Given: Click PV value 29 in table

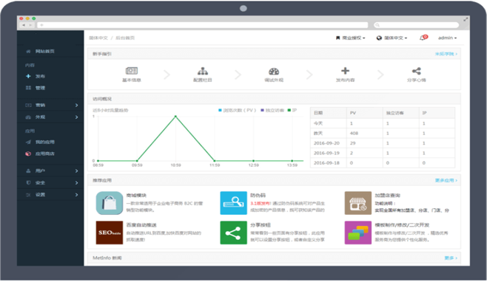Looking at the screenshot, I should (x=352, y=143).
